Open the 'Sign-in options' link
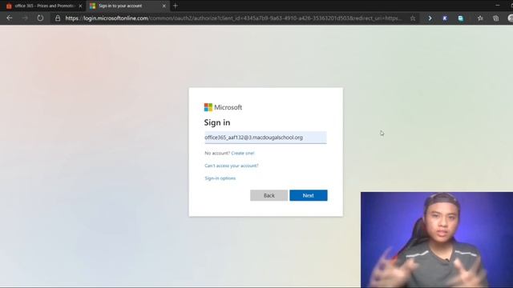 click(x=220, y=178)
